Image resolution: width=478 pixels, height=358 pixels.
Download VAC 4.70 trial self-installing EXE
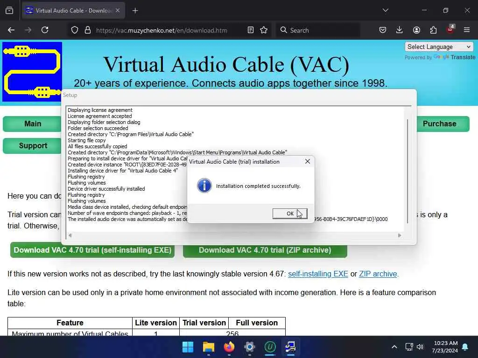tap(92, 250)
